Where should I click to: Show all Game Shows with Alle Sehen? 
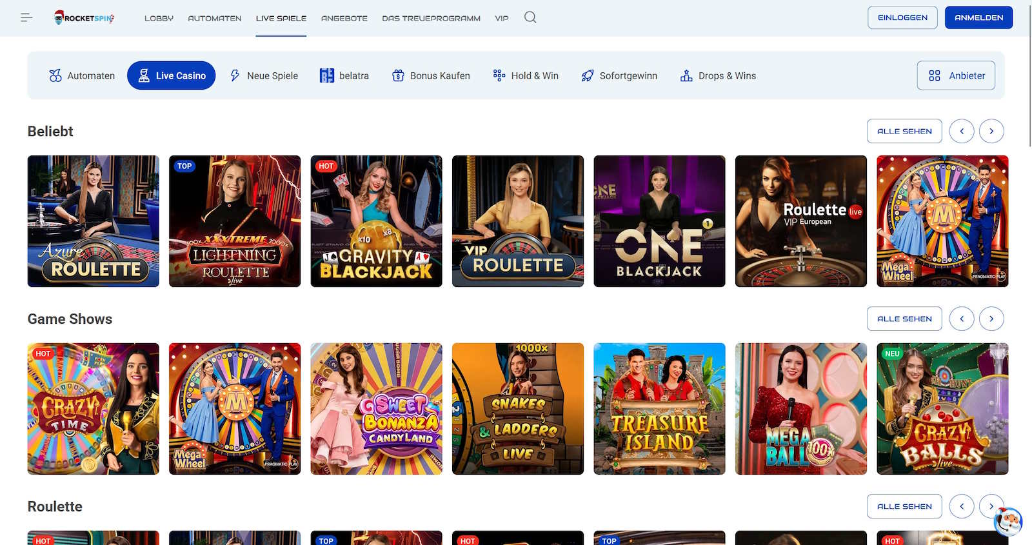pyautogui.click(x=904, y=319)
